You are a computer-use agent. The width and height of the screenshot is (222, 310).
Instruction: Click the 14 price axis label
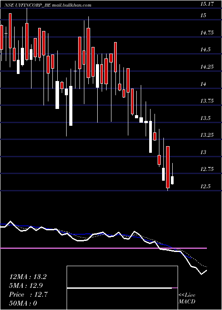pos(203,84)
